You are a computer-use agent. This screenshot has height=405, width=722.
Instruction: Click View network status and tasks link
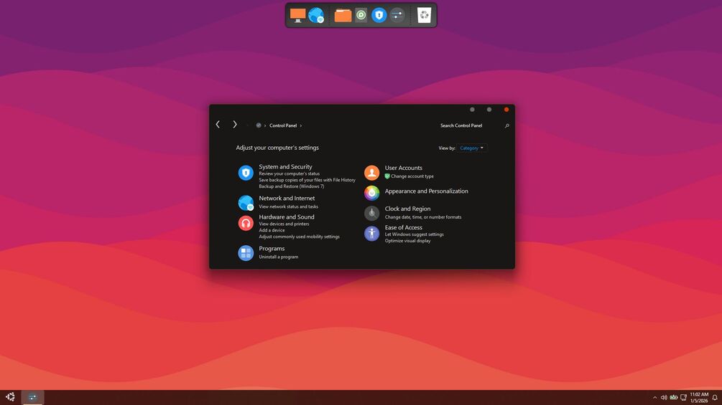(288, 206)
